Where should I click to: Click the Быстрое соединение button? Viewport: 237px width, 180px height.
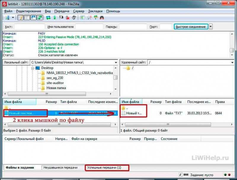(x=191, y=27)
